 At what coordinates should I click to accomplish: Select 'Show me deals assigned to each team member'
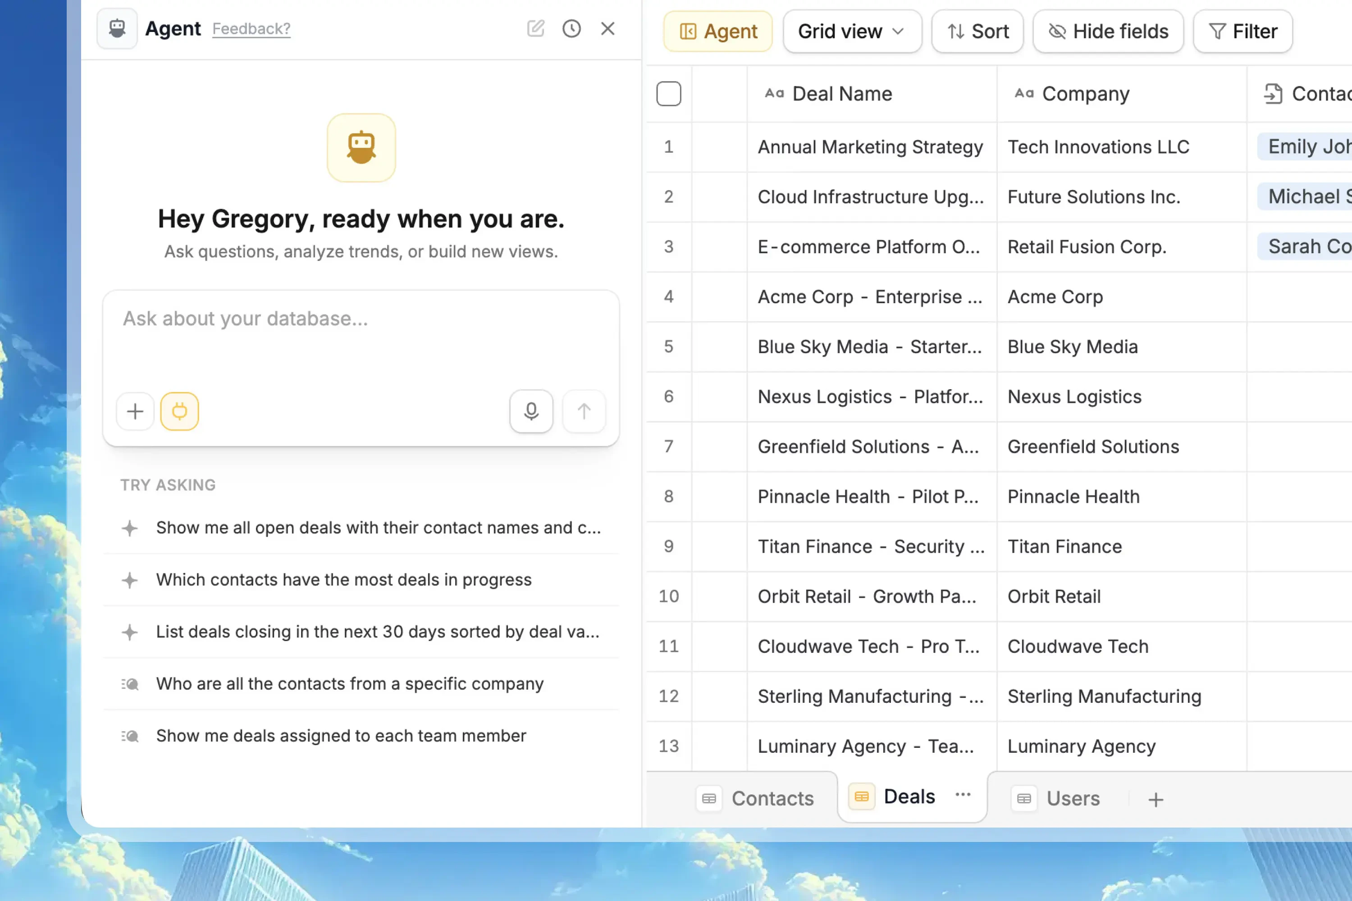(x=361, y=736)
